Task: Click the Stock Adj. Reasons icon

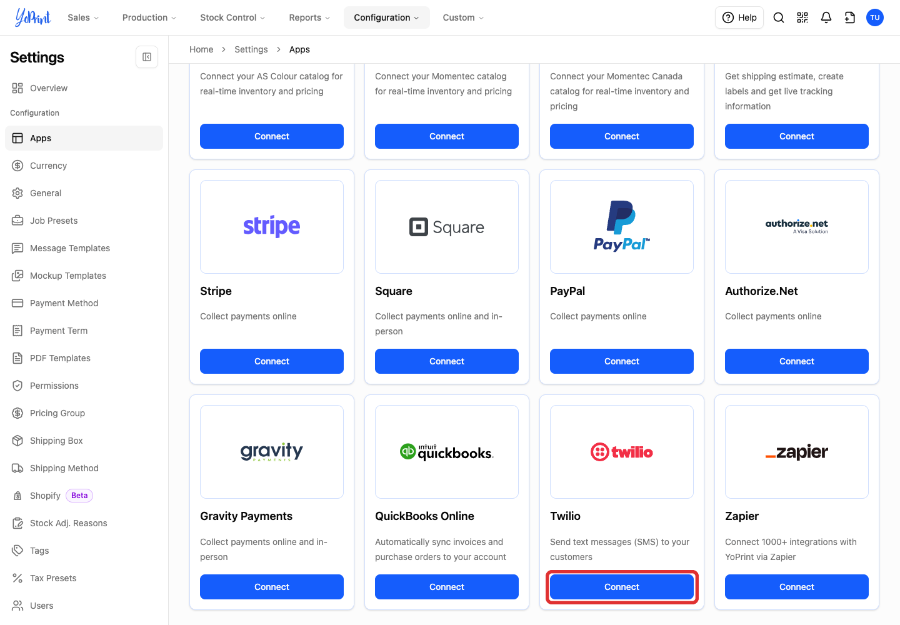Action: click(17, 523)
